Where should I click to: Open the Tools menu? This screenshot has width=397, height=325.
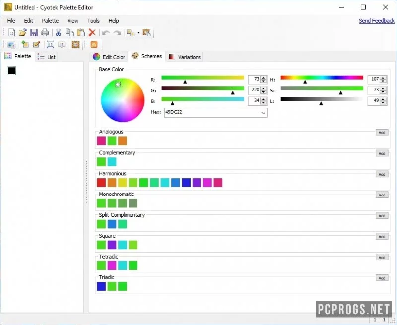pos(93,21)
